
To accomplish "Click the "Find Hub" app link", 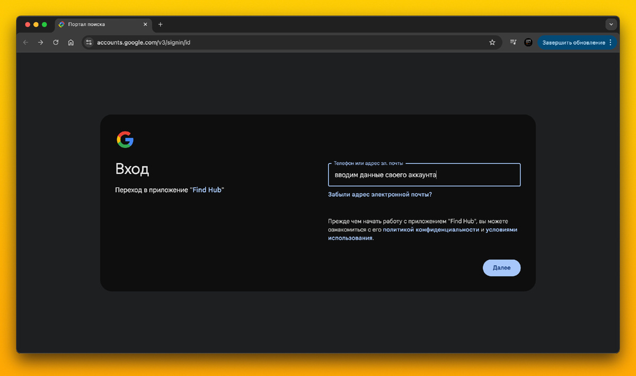I will [207, 190].
